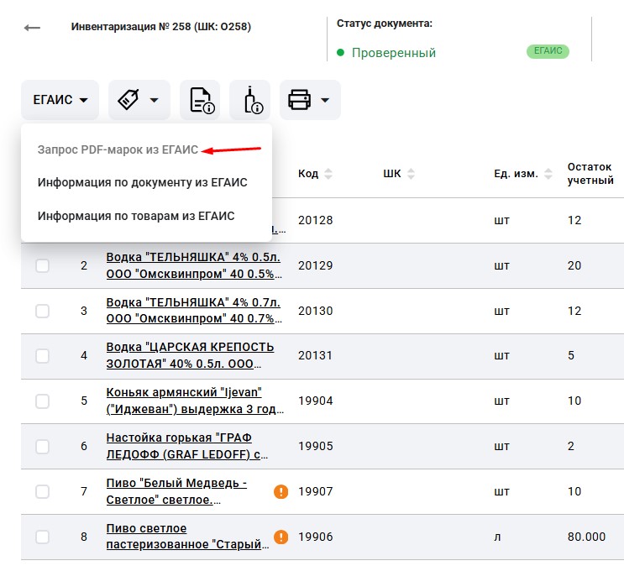Select Запрос PDF-марок из ЕГАИС

click(x=118, y=149)
